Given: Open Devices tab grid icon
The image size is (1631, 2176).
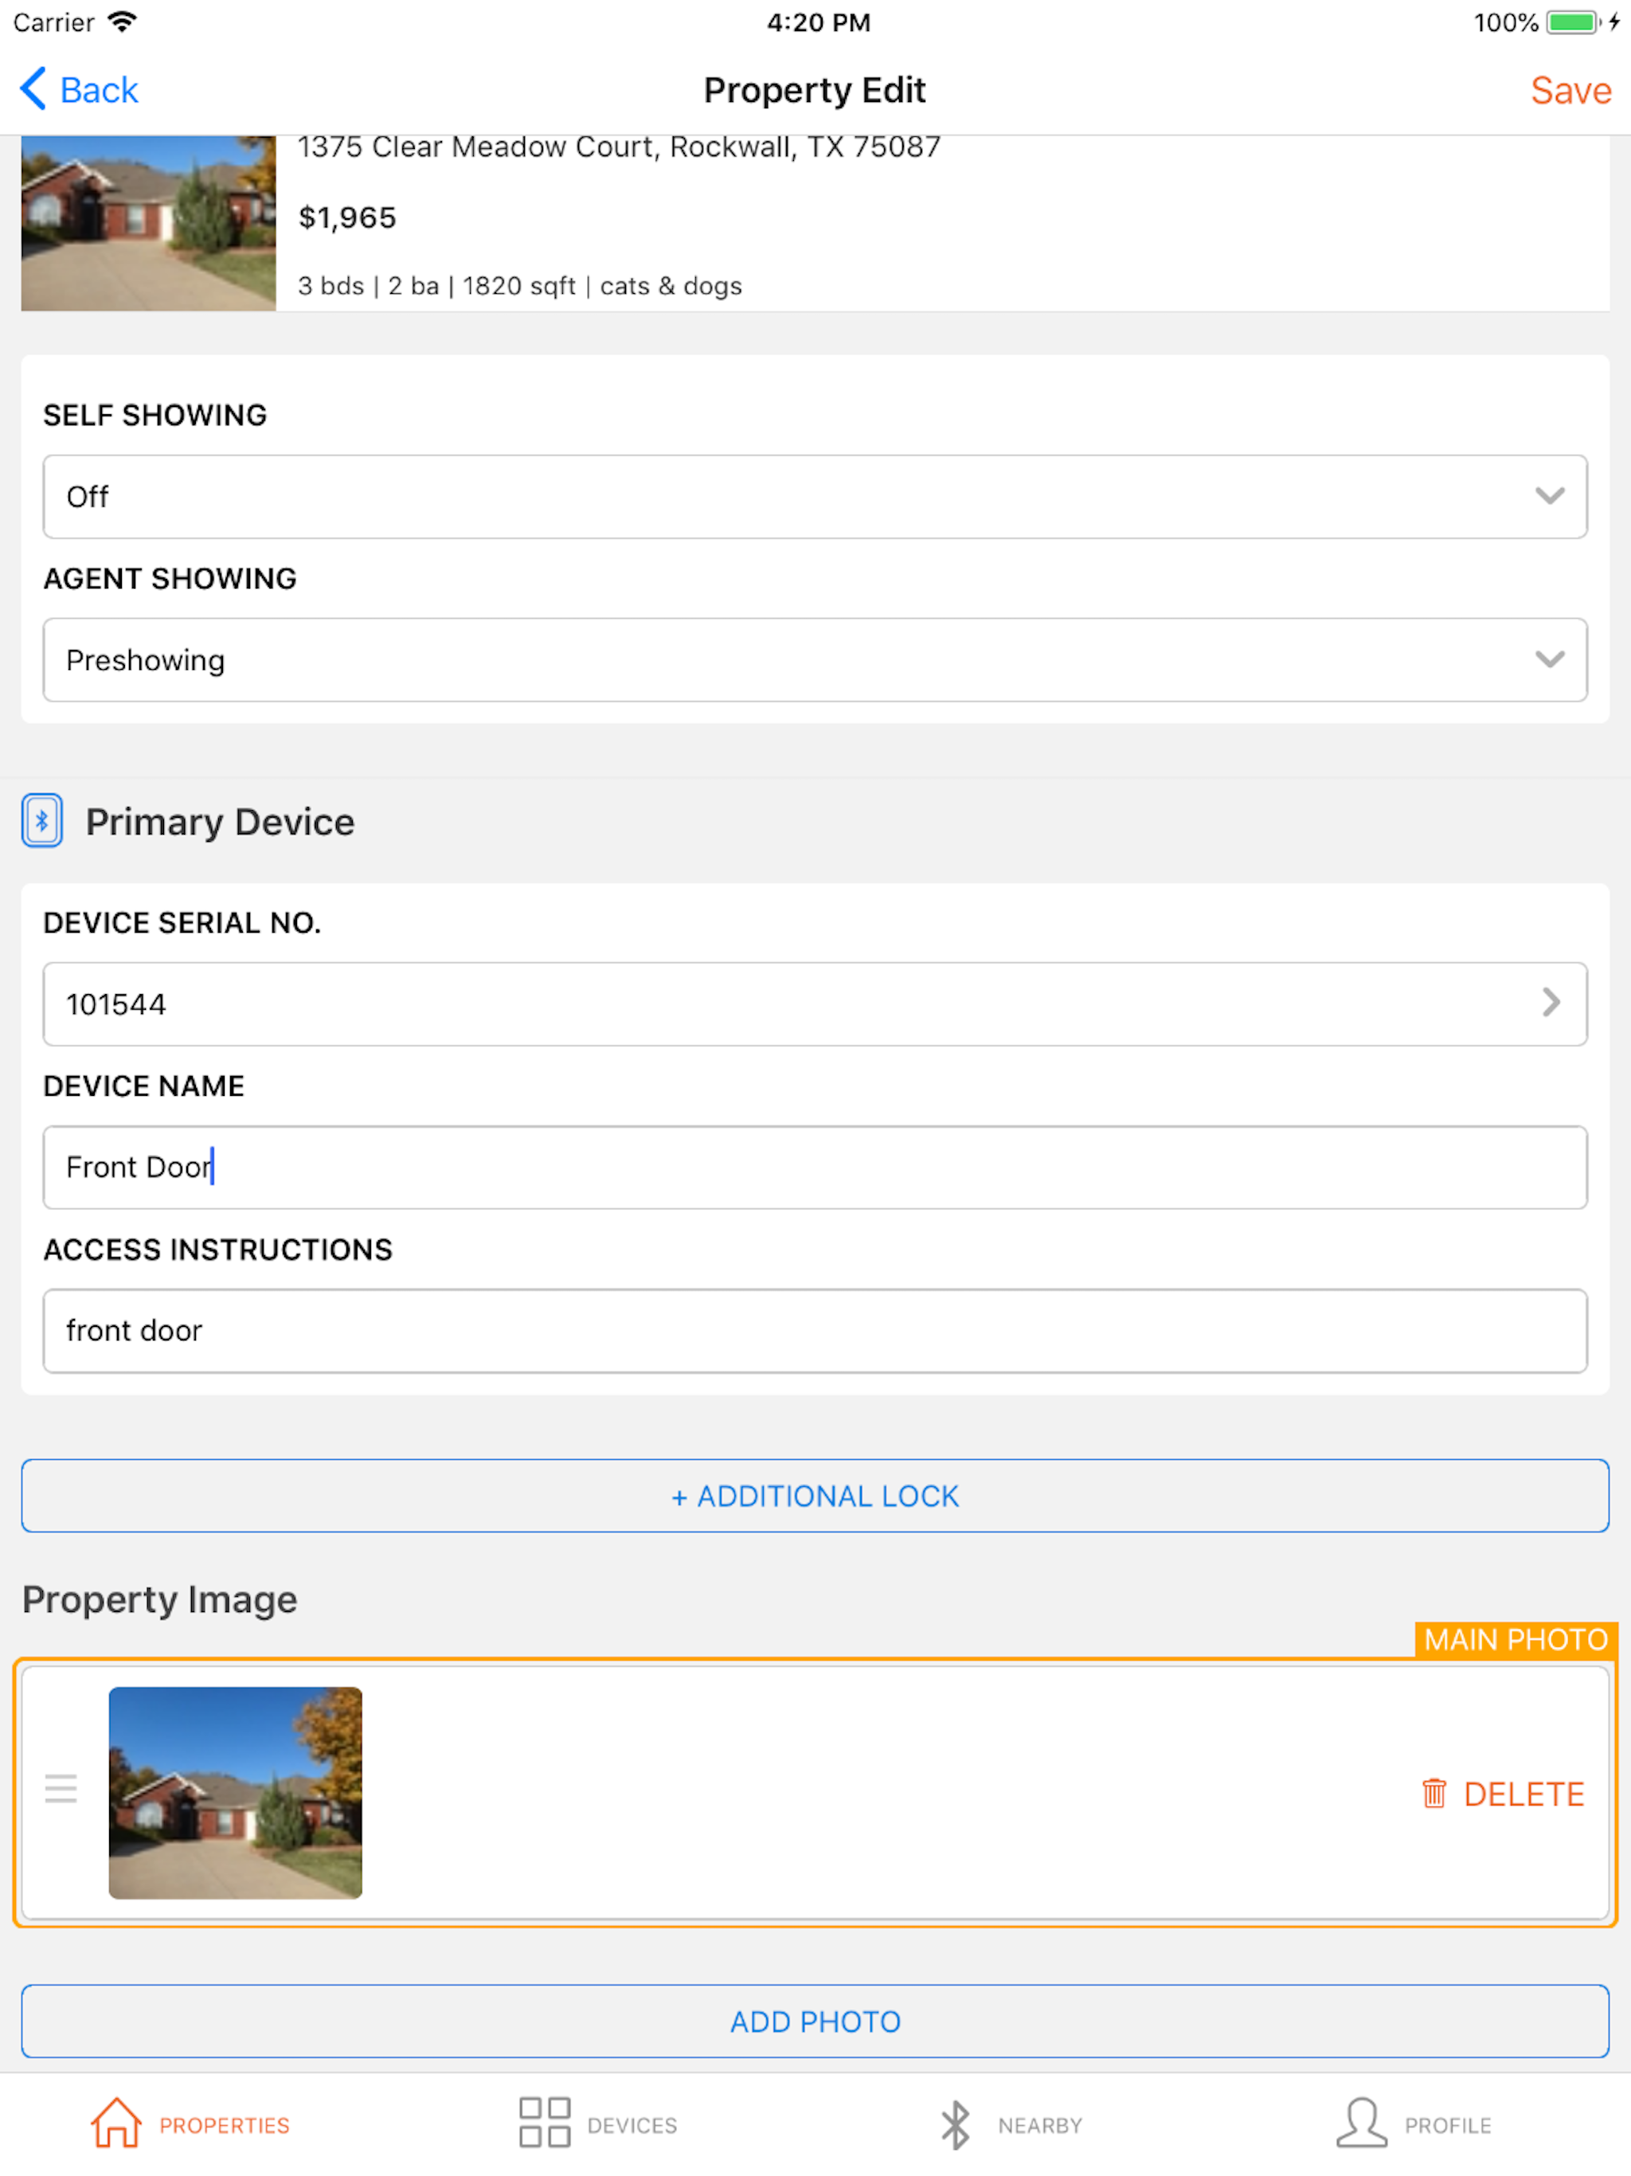Looking at the screenshot, I should pos(545,2123).
